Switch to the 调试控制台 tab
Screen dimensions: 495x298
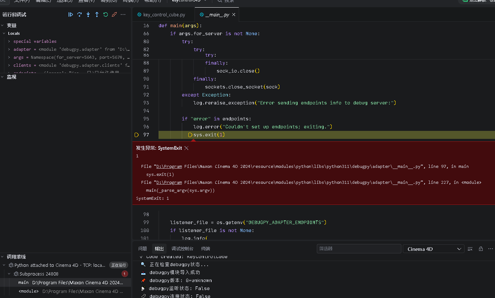[183, 249]
